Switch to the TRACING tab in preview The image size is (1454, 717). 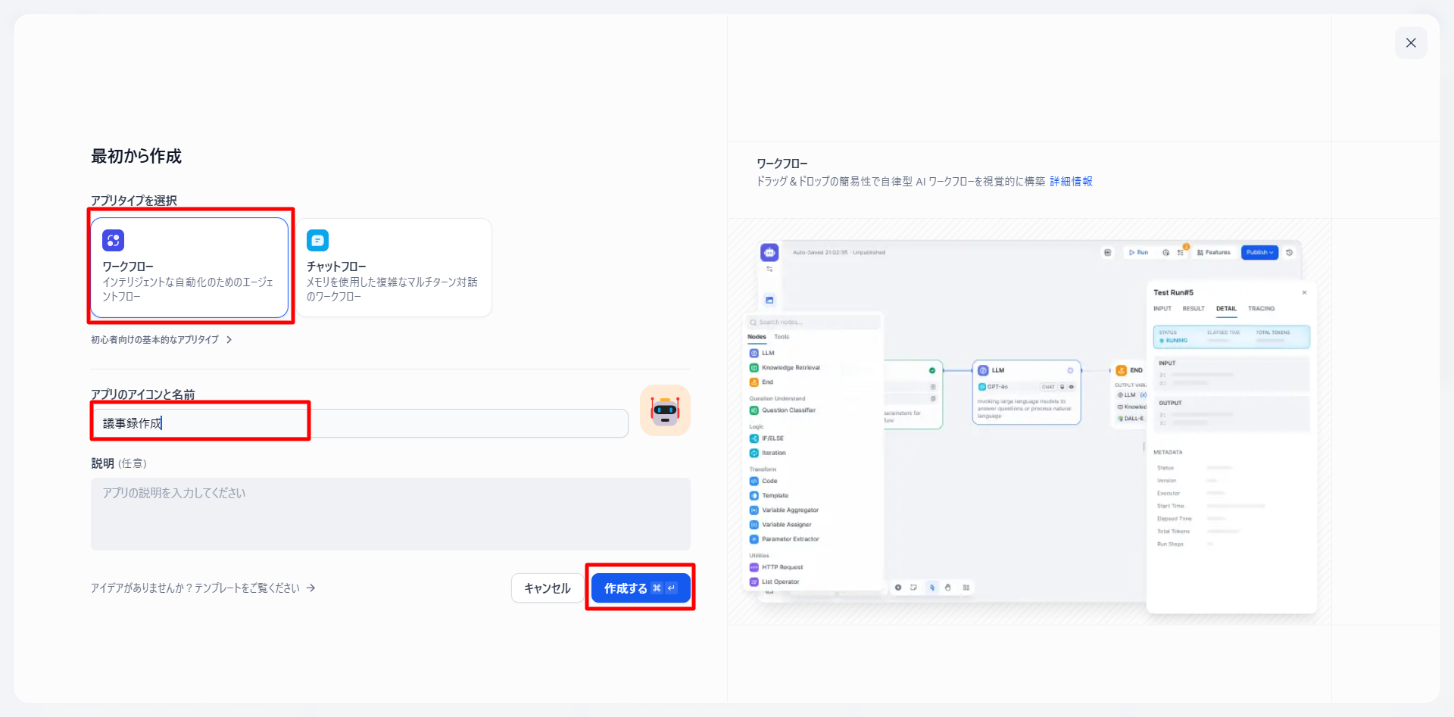[x=1261, y=309]
